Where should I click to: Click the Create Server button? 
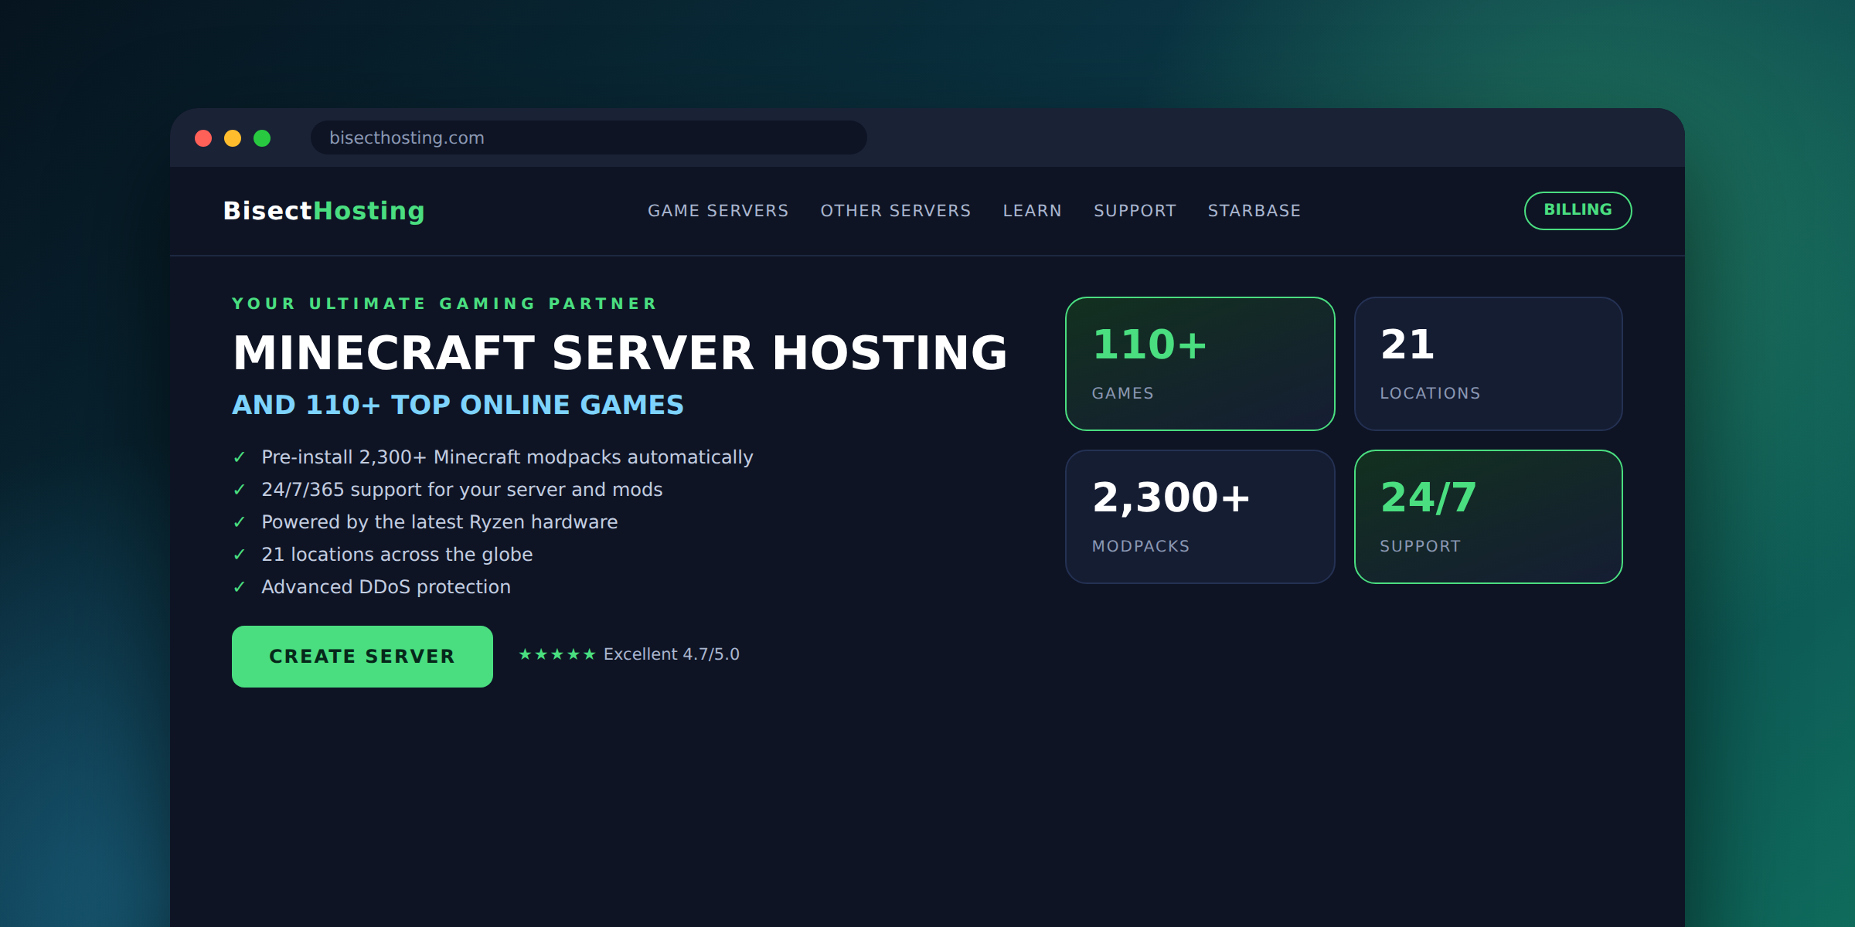pyautogui.click(x=362, y=656)
